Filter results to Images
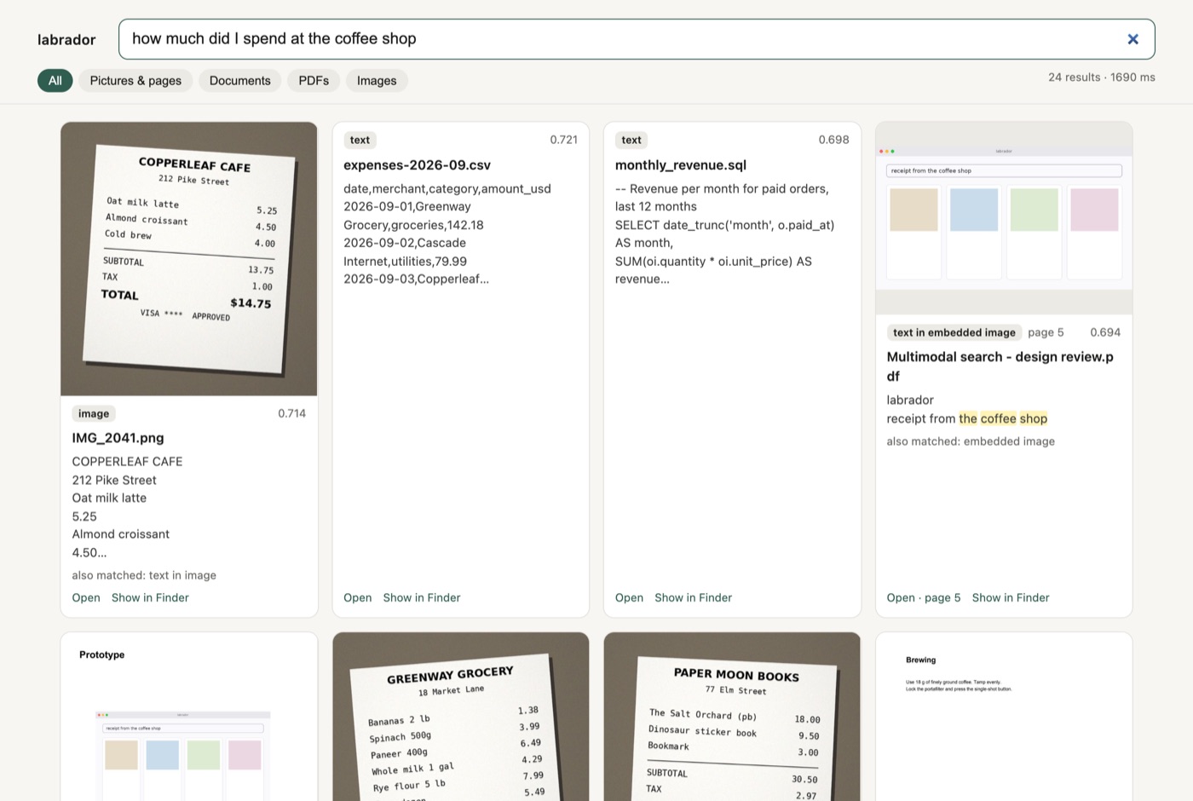 click(377, 81)
